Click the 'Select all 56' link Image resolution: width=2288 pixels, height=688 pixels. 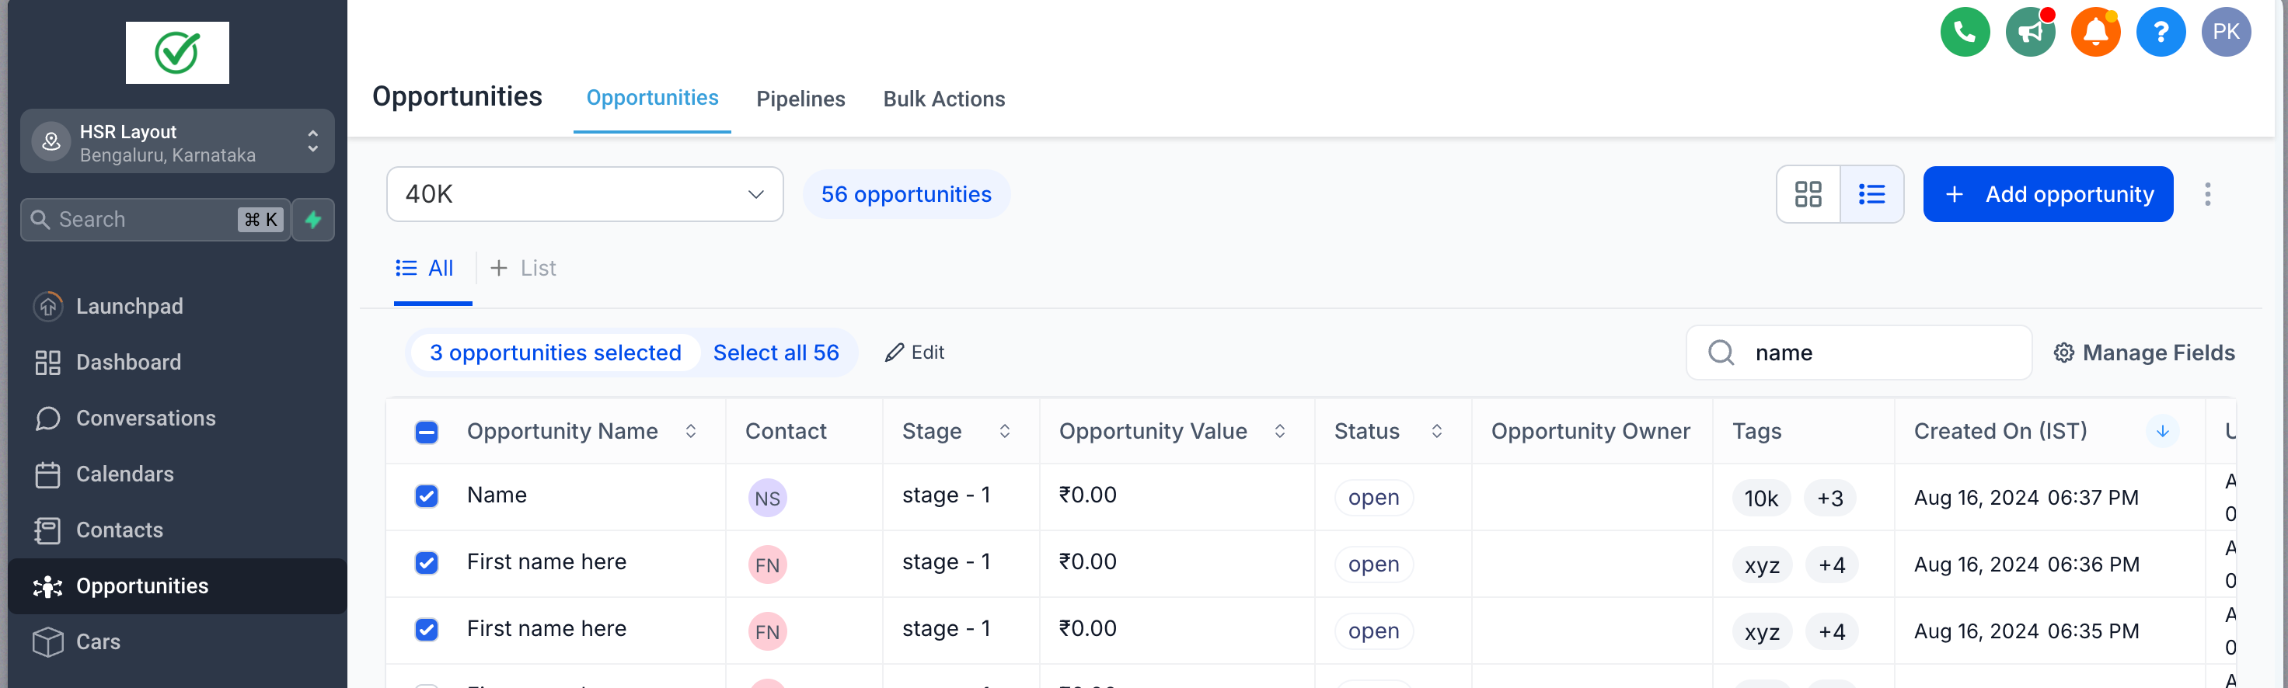point(776,353)
